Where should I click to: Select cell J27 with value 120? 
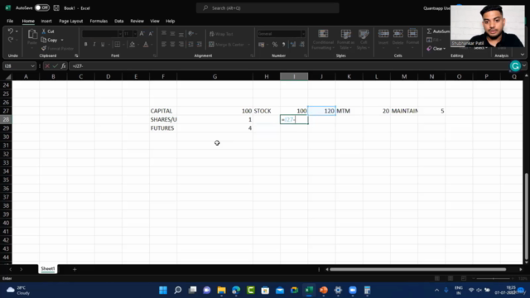point(321,111)
